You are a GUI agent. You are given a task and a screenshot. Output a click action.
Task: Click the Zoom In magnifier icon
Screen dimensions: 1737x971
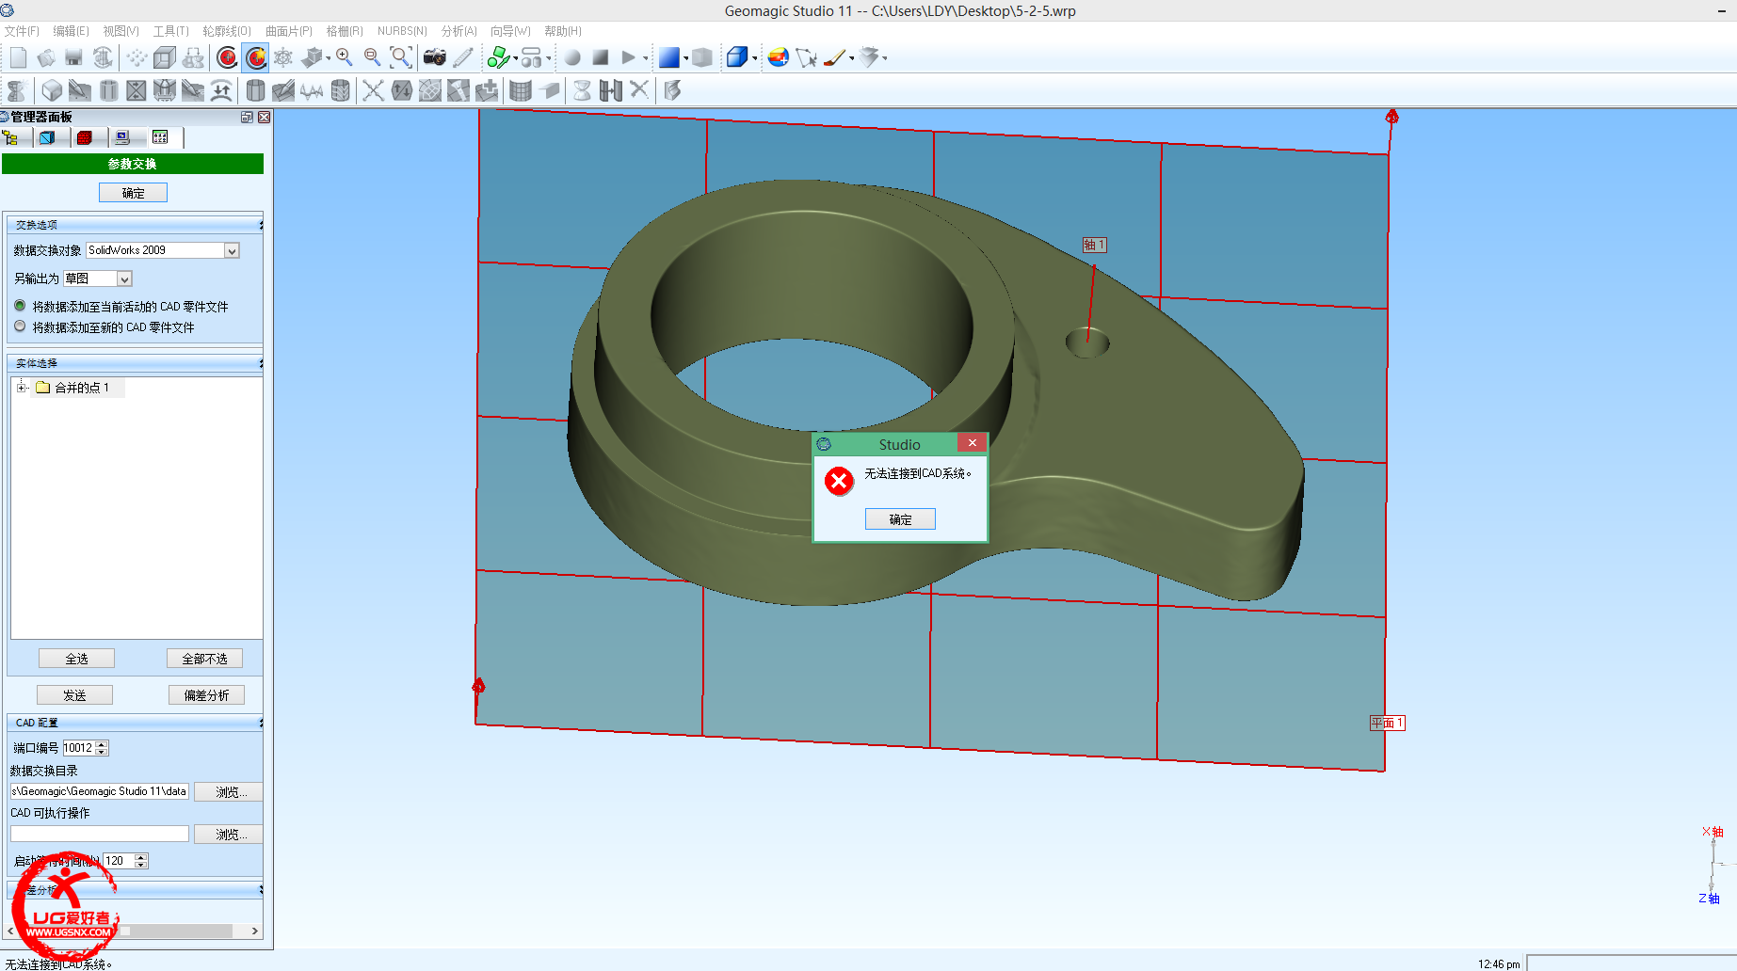[x=344, y=57]
